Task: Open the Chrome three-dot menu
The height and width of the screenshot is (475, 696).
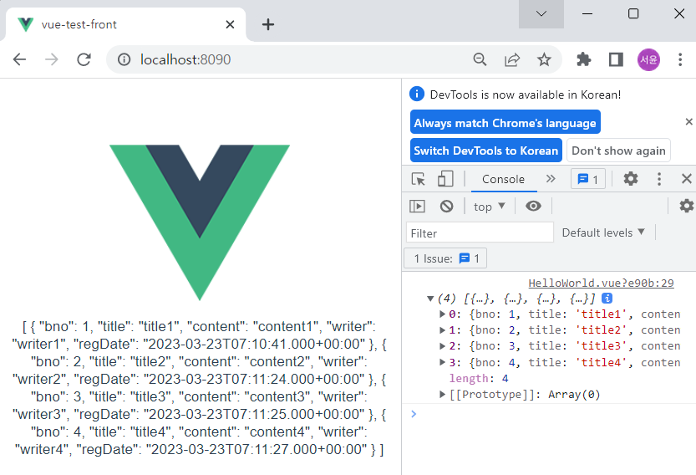Action: point(680,59)
